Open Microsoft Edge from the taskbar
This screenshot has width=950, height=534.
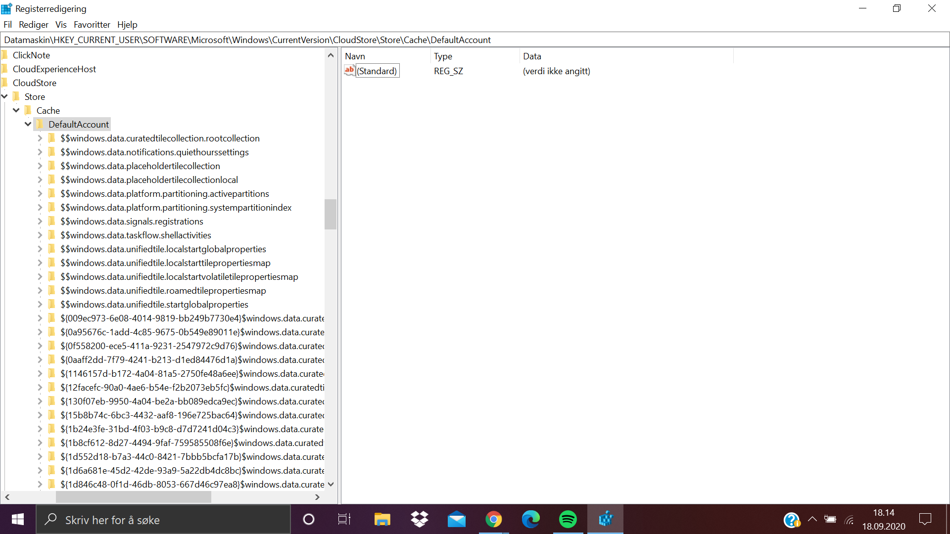click(530, 519)
